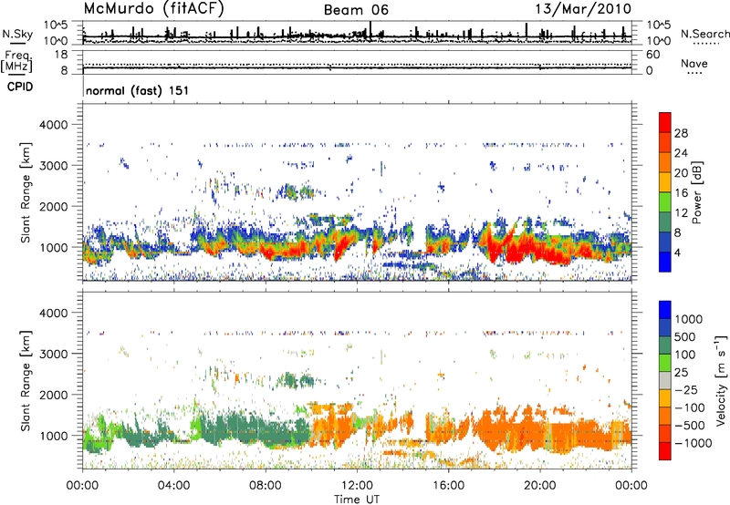Click the left 10^5 noise axis label

tap(57, 26)
